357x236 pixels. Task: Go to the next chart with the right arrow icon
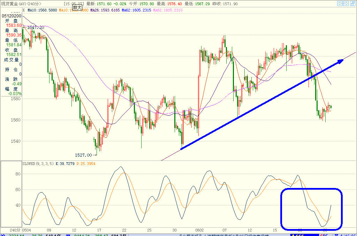pos(346,3)
